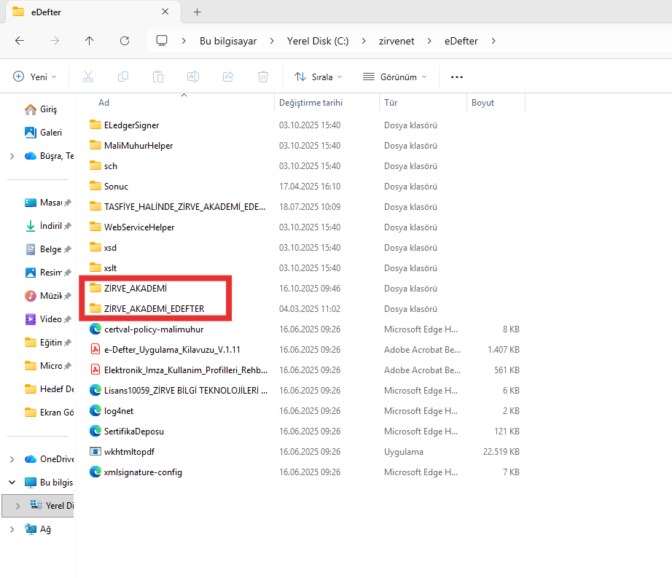Viewport: 672px width, 578px height.
Task: Open chevron after Bu bilgisayar in breadcrumb
Action: (272, 41)
